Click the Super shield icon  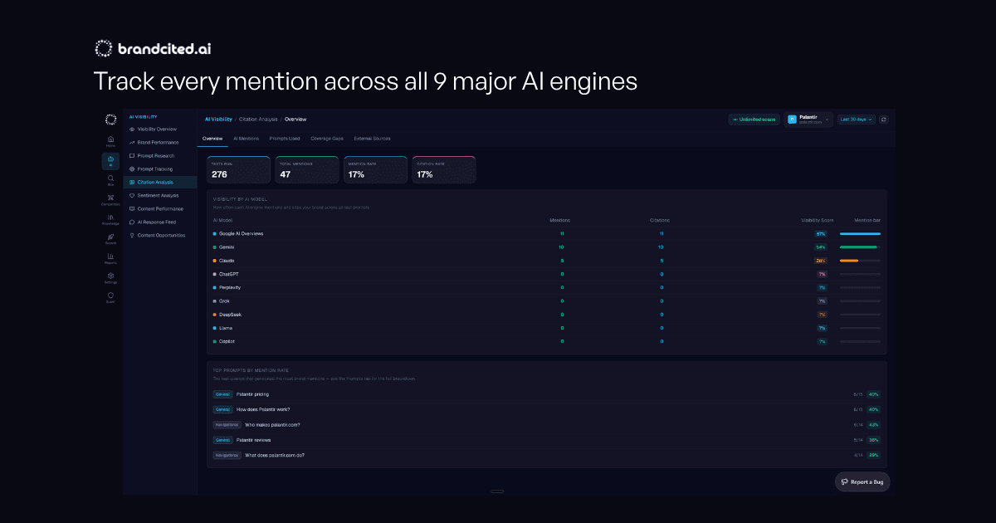(110, 297)
